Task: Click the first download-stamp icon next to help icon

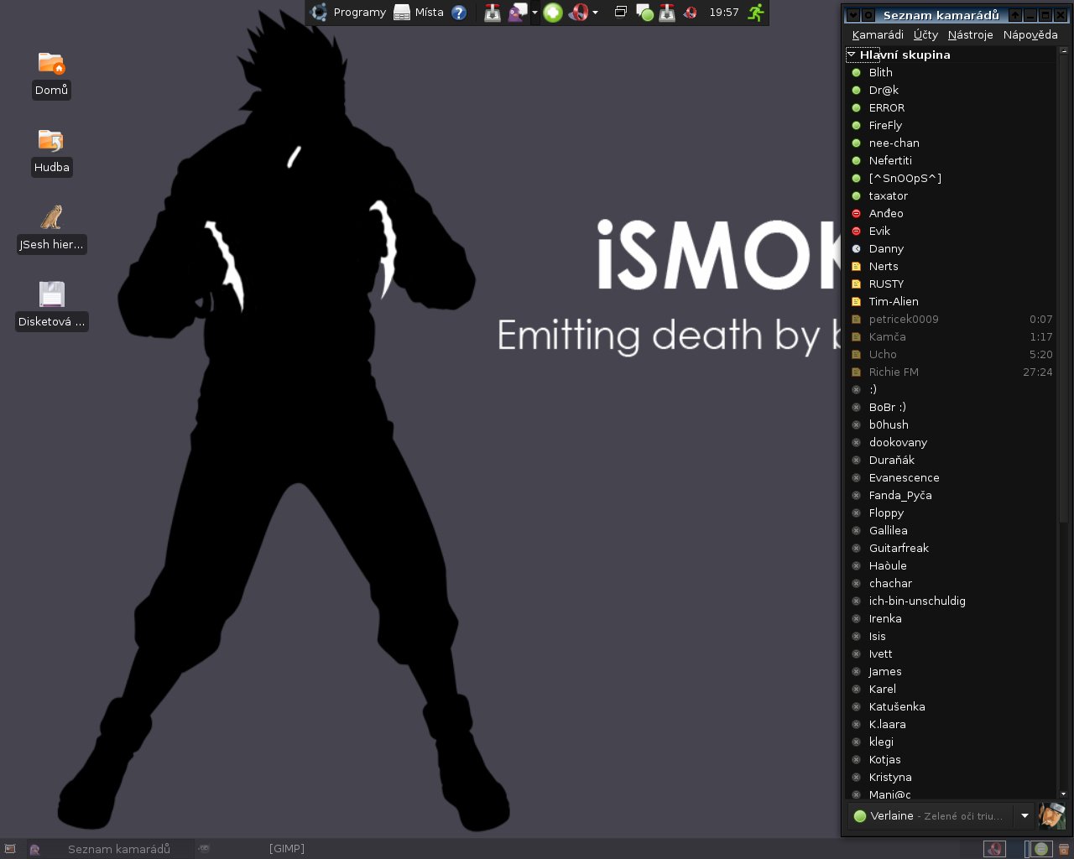Action: click(493, 13)
